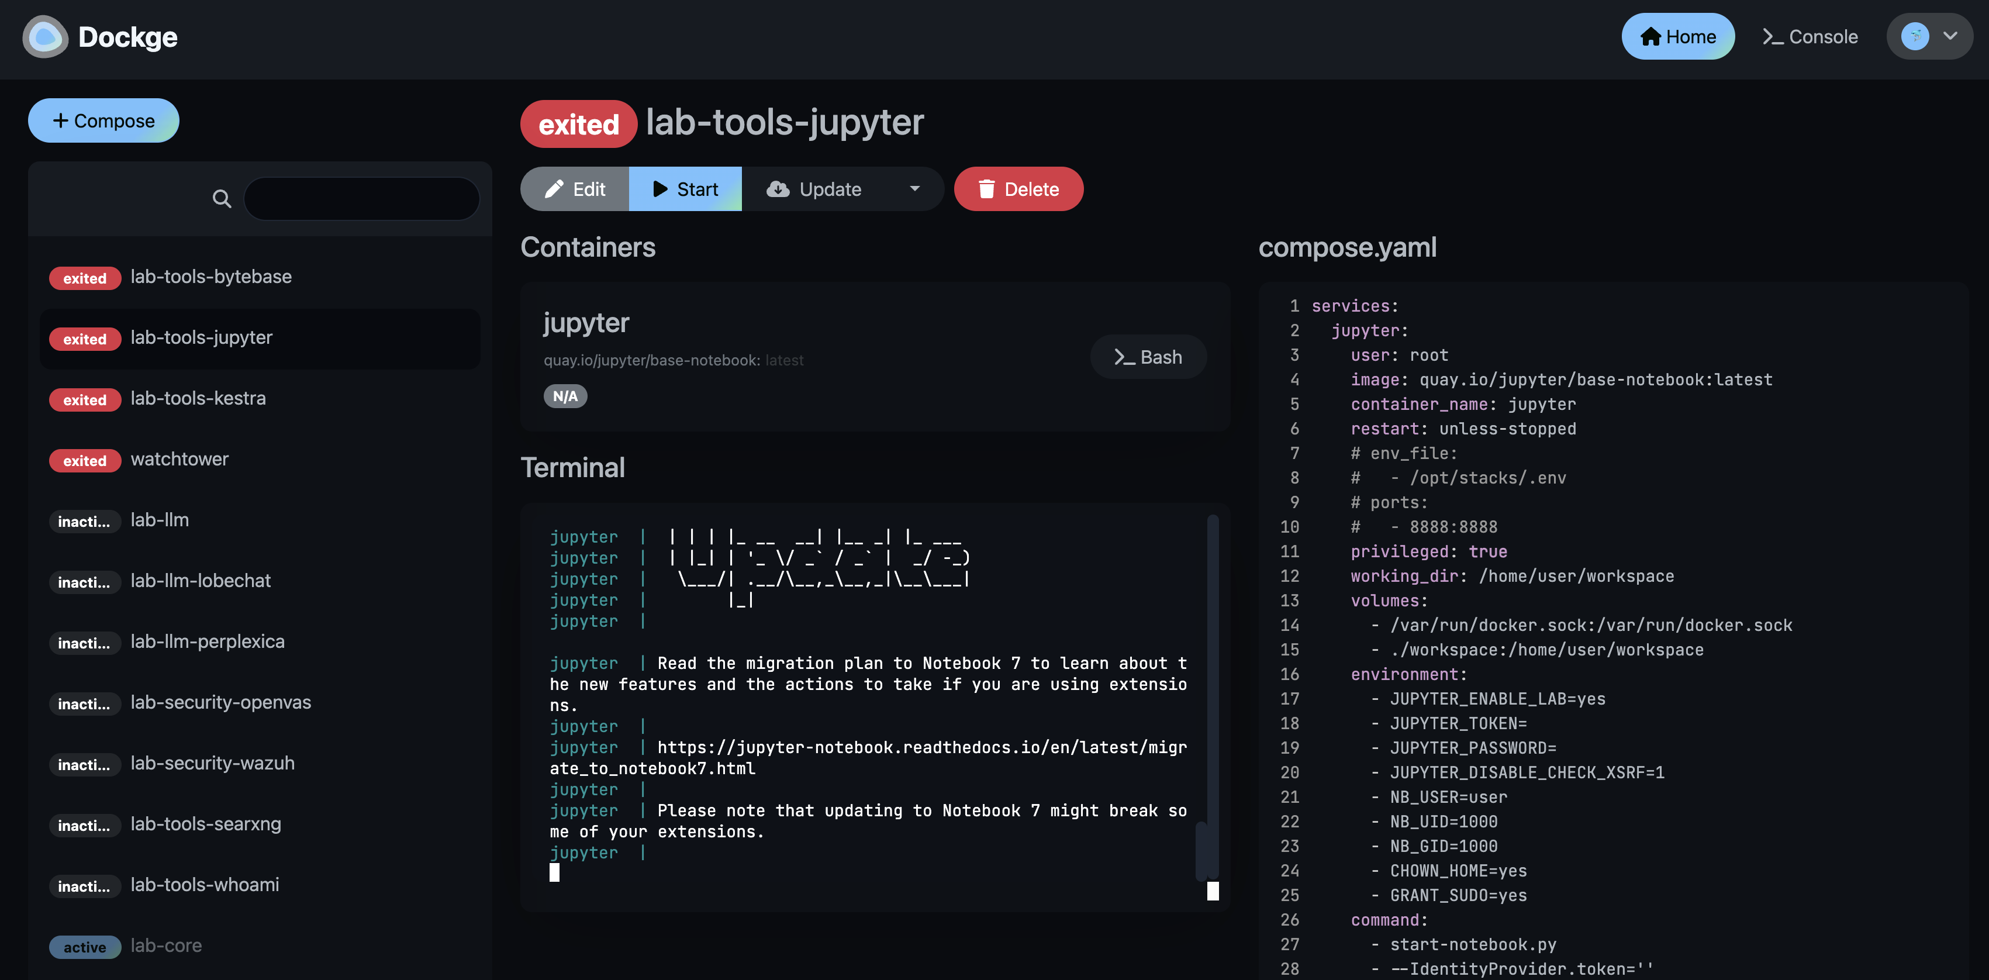Select lab-tools-jupyter stack in list
This screenshot has height=980, width=1989.
(x=260, y=338)
